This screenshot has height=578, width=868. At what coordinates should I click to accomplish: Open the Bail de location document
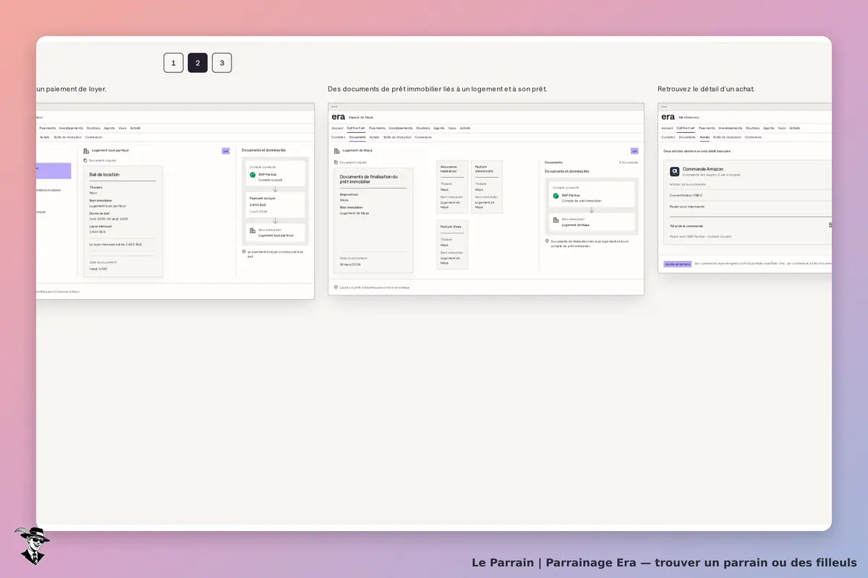pyautogui.click(x=123, y=221)
